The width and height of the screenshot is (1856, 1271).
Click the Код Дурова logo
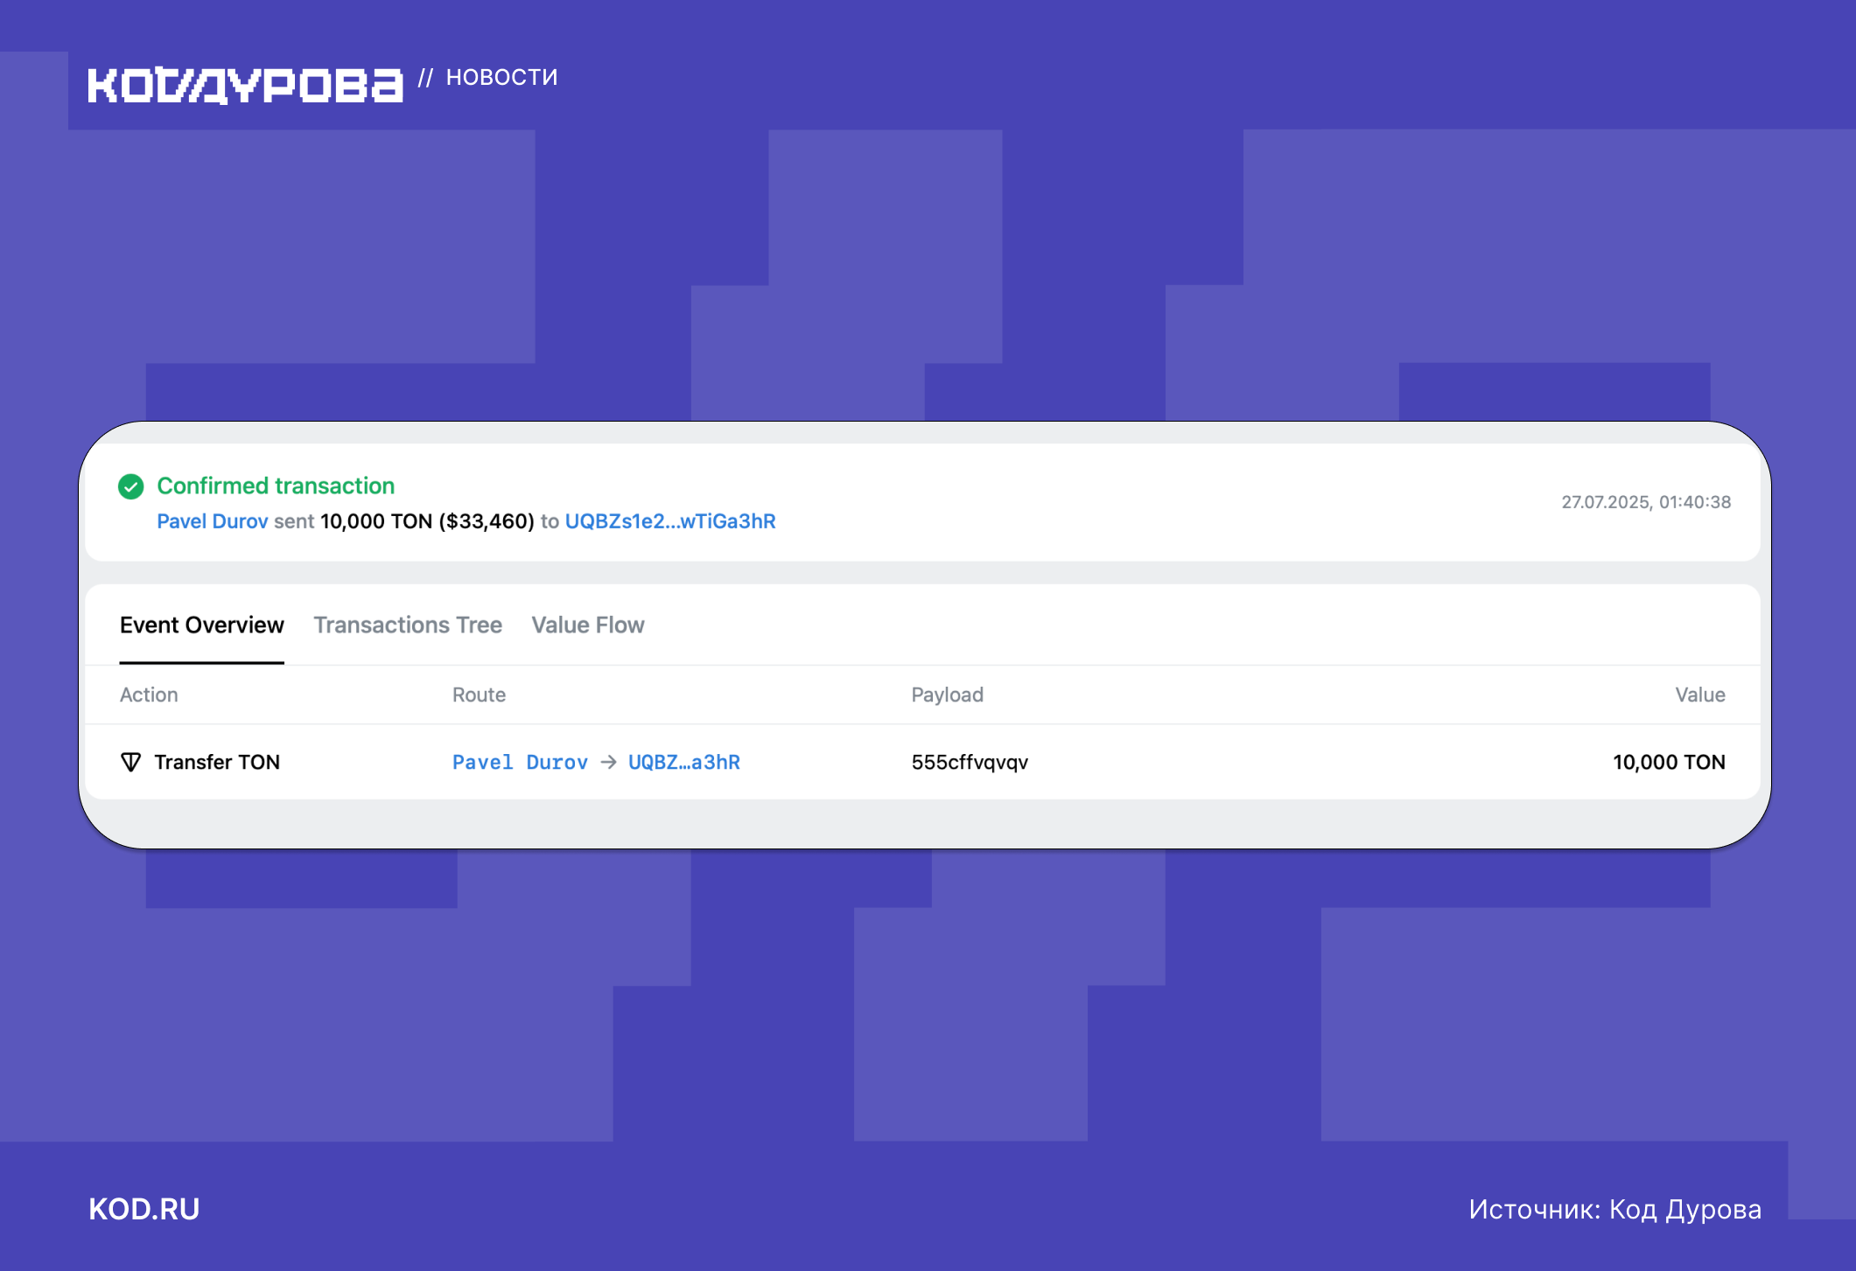point(245,85)
